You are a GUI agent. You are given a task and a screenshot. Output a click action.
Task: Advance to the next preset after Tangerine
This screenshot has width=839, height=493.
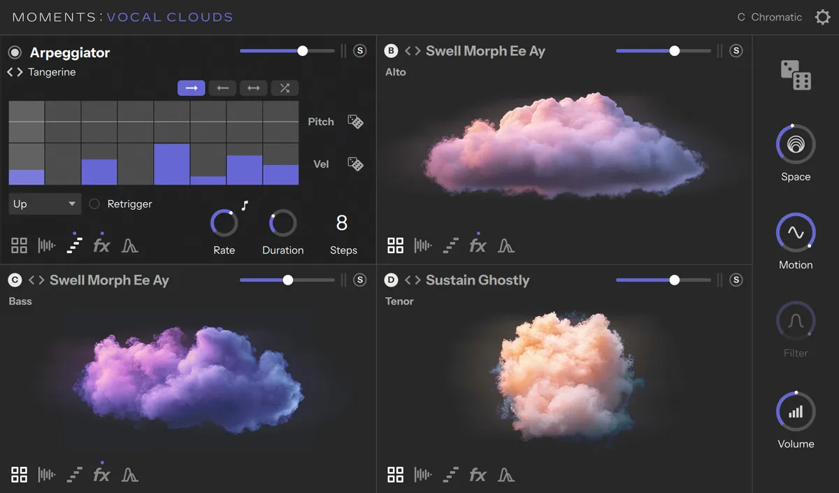coord(21,72)
